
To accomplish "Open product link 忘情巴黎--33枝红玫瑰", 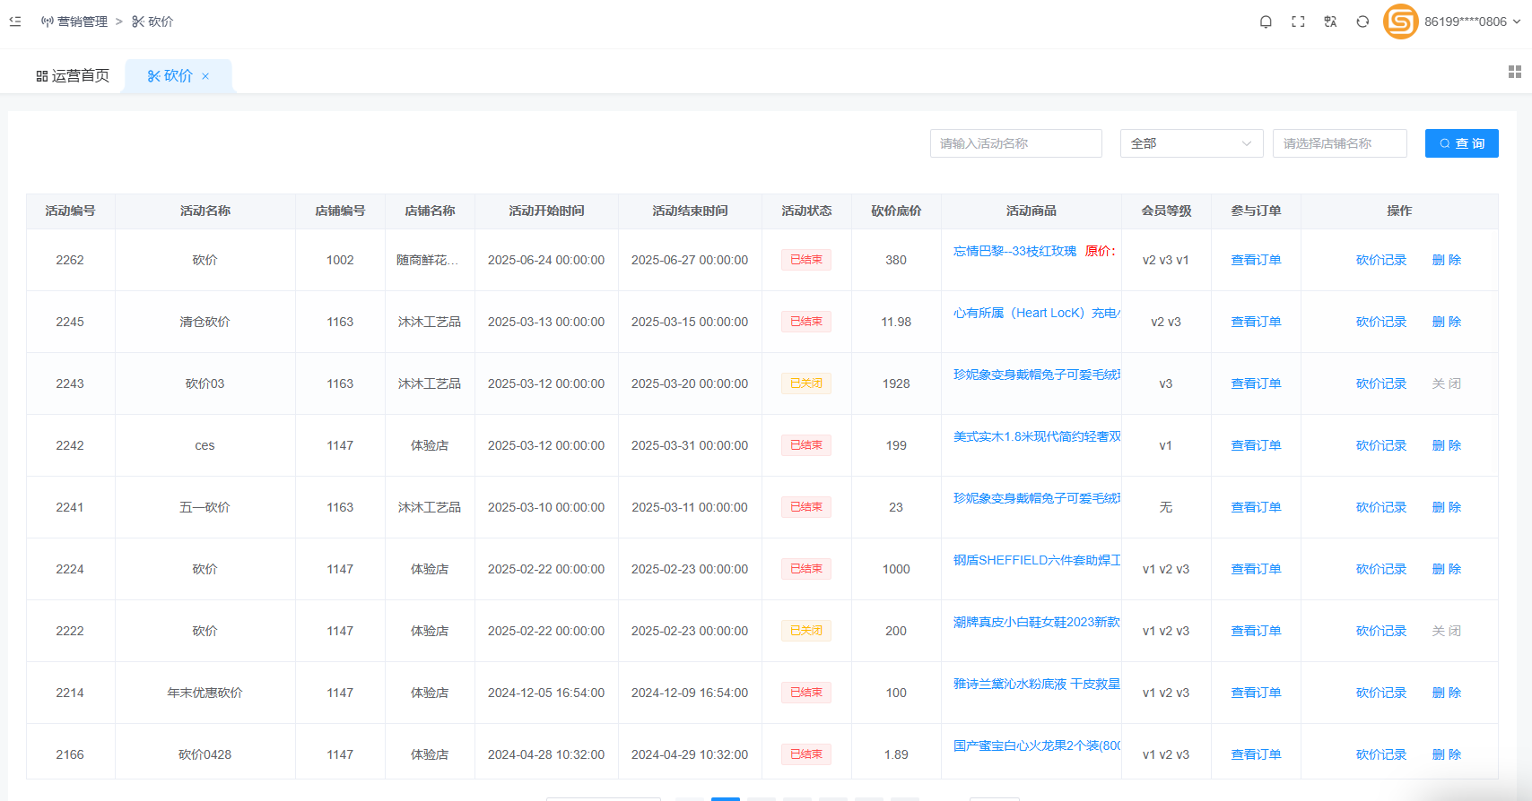I will pyautogui.click(x=1014, y=251).
